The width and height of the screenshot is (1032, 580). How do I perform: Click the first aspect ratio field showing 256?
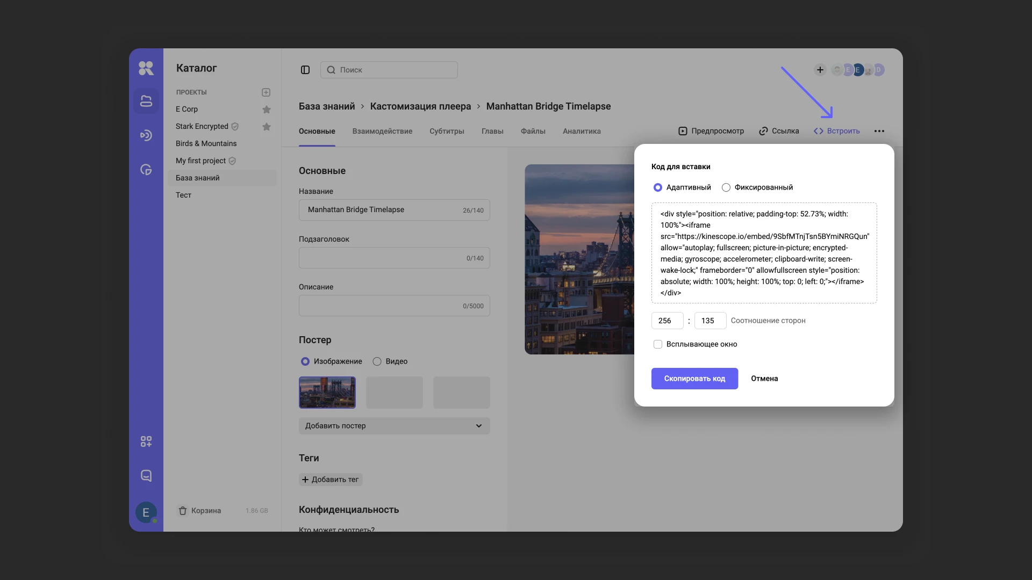667,321
